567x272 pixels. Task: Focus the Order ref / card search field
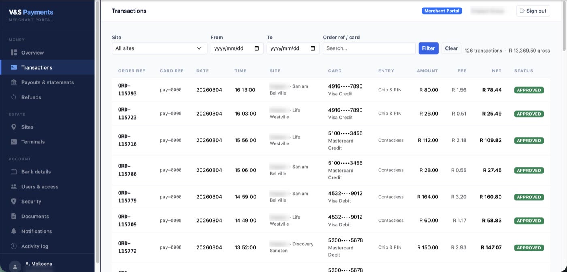pos(369,48)
